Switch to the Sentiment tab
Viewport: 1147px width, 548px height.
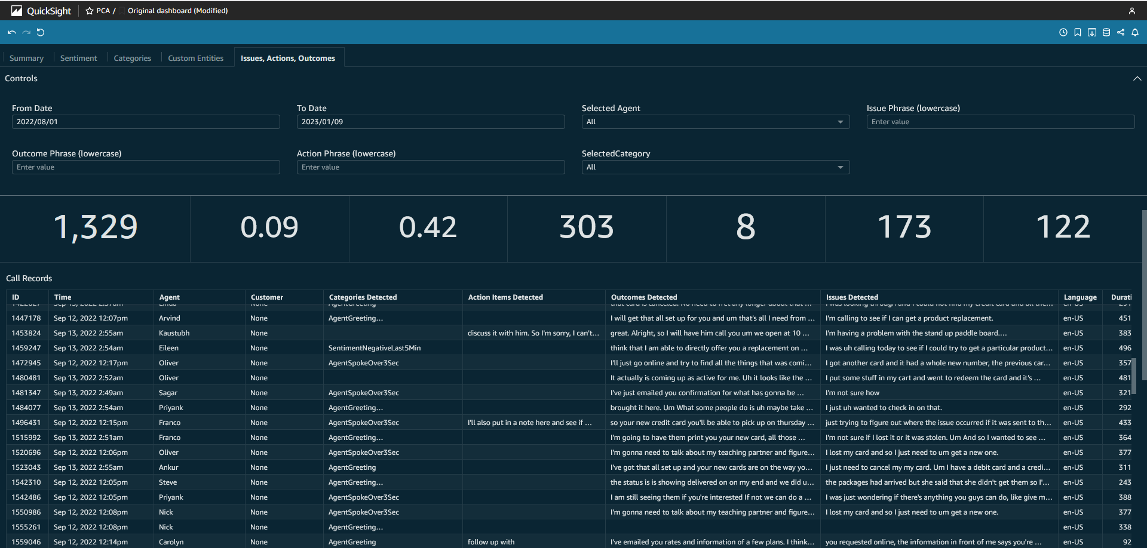(78, 57)
